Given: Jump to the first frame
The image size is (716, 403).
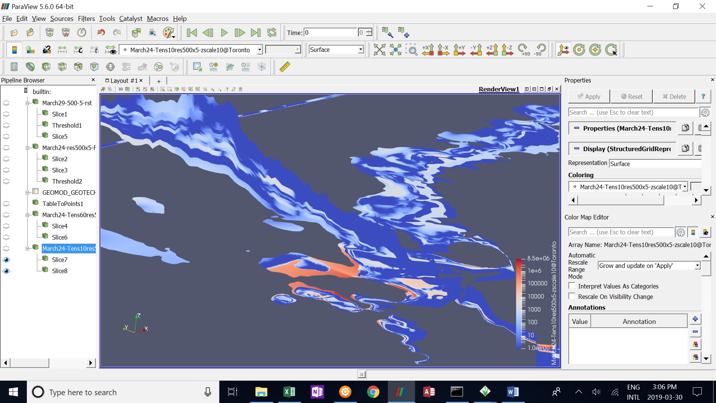Looking at the screenshot, I should click(x=192, y=33).
